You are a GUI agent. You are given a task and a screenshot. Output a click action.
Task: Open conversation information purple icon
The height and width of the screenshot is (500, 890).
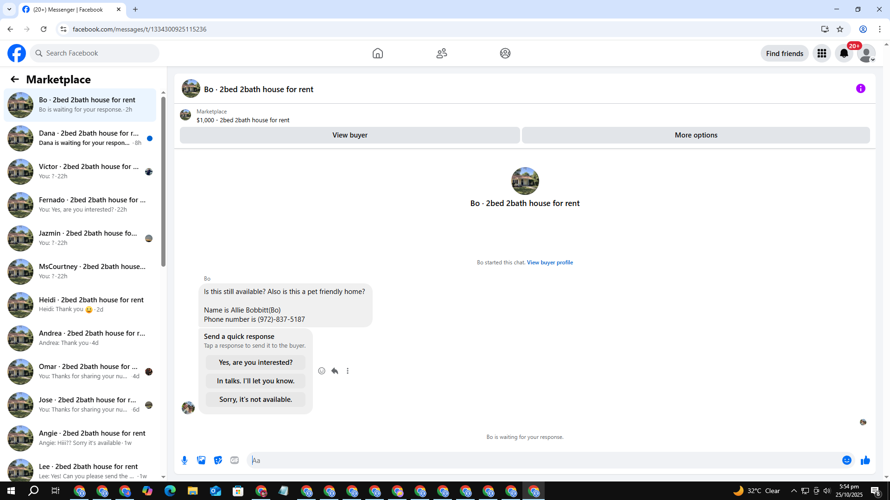[860, 88]
